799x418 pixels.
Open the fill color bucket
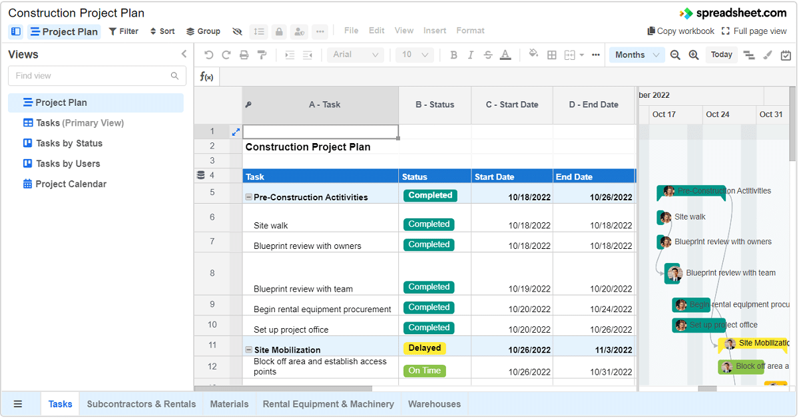tap(533, 54)
